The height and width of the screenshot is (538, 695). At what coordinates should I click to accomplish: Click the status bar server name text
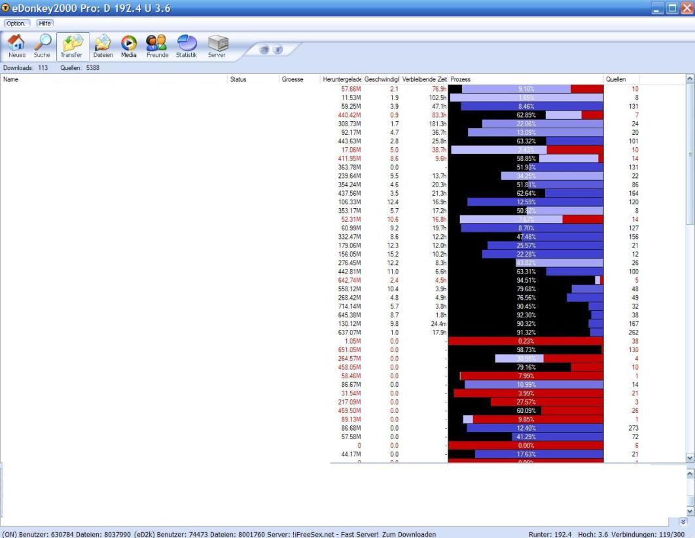pyautogui.click(x=336, y=535)
